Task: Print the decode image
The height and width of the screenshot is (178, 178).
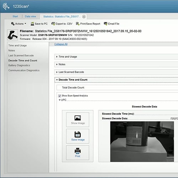Action: point(78,153)
